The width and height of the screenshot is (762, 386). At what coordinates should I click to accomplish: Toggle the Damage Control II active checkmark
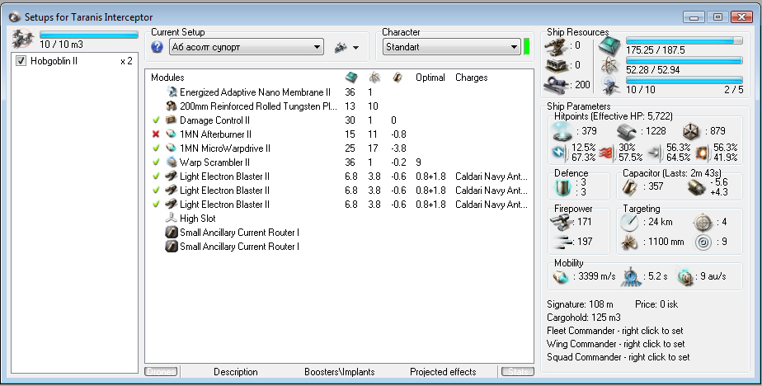(x=156, y=120)
